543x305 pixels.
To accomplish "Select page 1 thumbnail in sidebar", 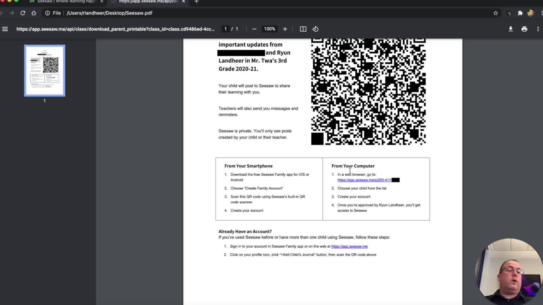I will (45, 71).
